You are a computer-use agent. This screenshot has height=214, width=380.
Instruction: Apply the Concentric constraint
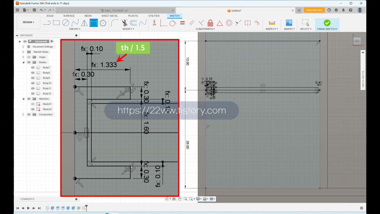[x=229, y=23]
